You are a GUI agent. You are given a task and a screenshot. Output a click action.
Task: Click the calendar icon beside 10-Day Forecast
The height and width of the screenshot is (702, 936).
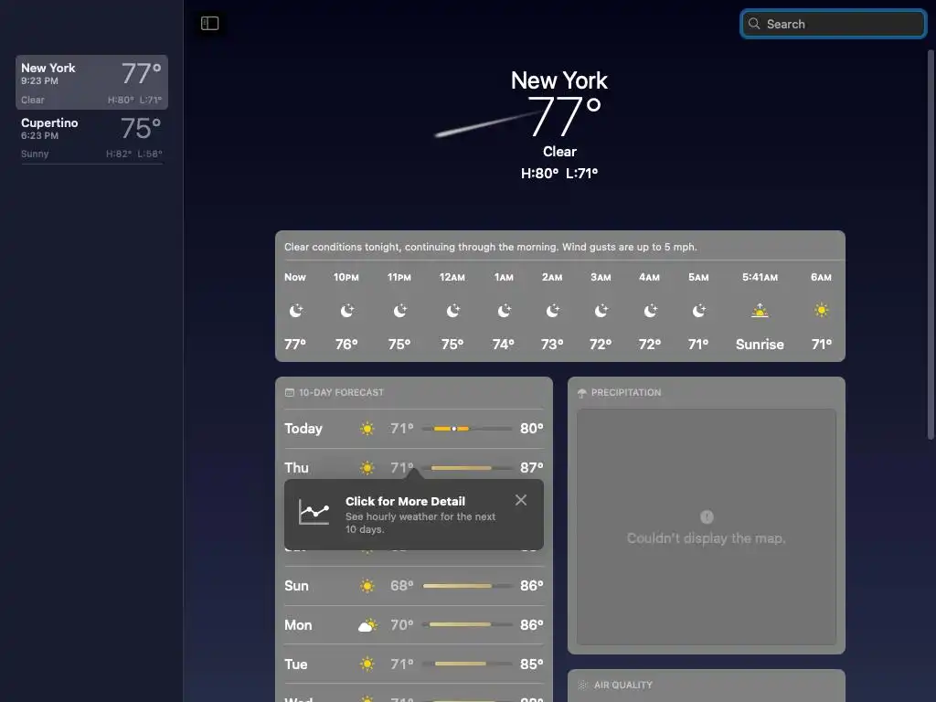pos(290,392)
